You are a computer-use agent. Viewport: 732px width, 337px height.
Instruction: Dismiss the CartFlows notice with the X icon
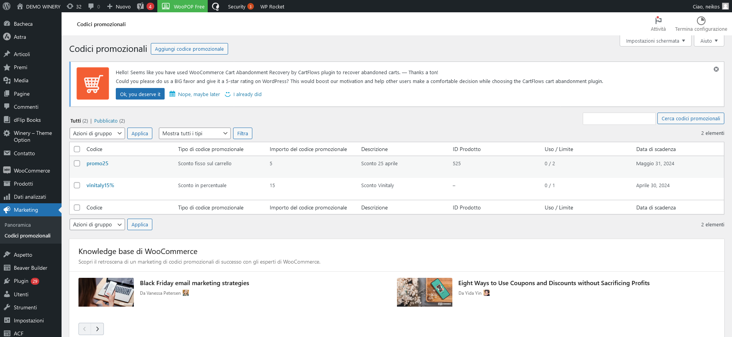716,69
